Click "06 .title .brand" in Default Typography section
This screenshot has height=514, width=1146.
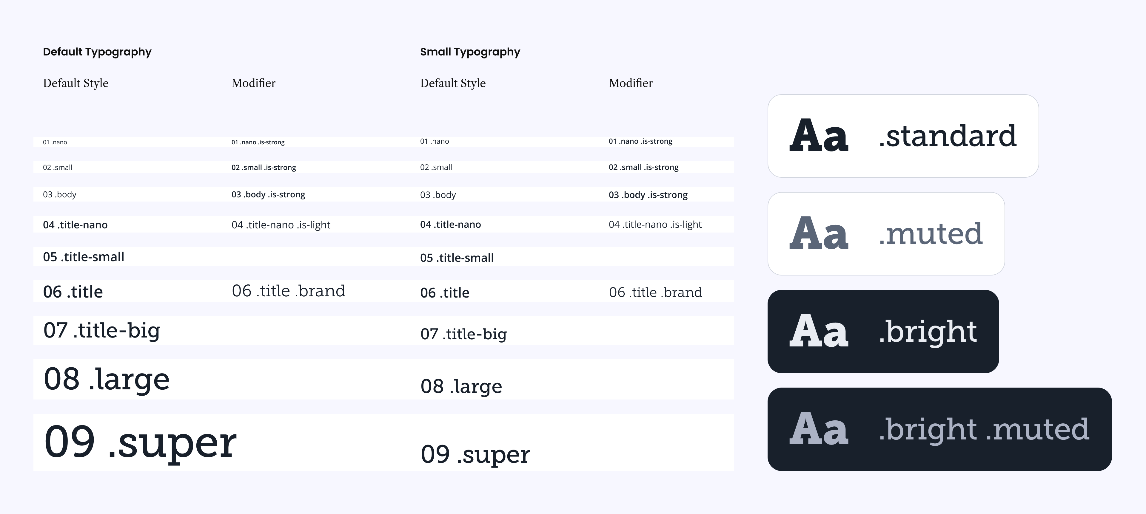tap(288, 291)
